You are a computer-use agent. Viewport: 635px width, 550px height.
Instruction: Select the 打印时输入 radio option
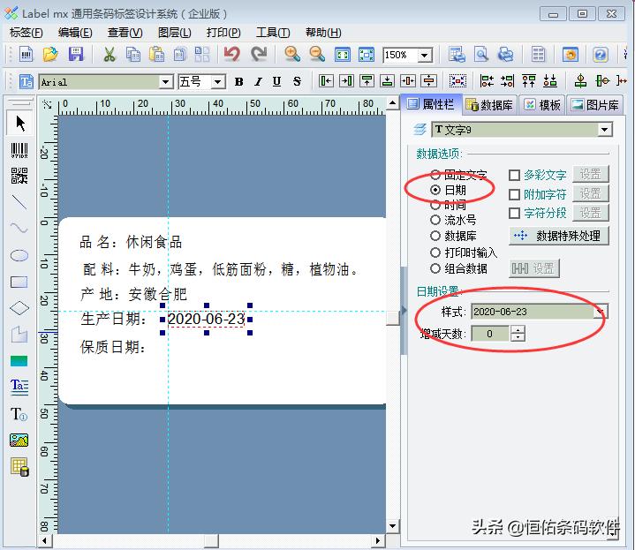(x=435, y=253)
